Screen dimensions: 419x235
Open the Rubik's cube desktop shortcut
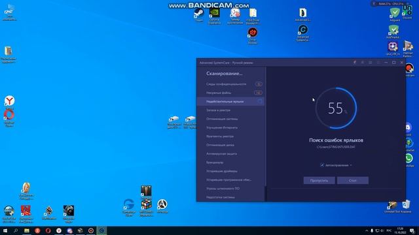coord(146,207)
